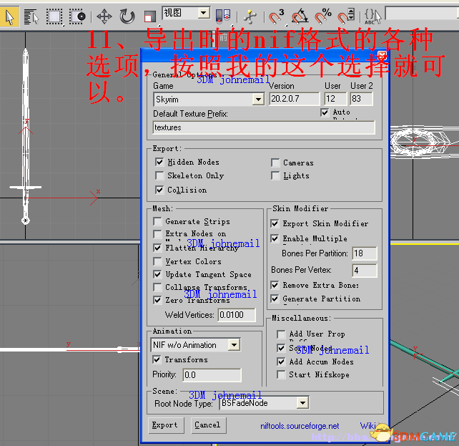Image resolution: width=459 pixels, height=446 pixels.
Task: Uncheck Generate Partition Strips checkbox
Action: point(275,299)
